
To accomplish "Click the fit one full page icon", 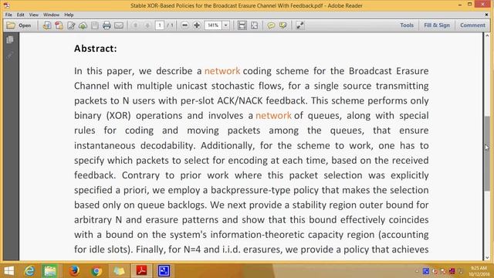I will coord(254,25).
